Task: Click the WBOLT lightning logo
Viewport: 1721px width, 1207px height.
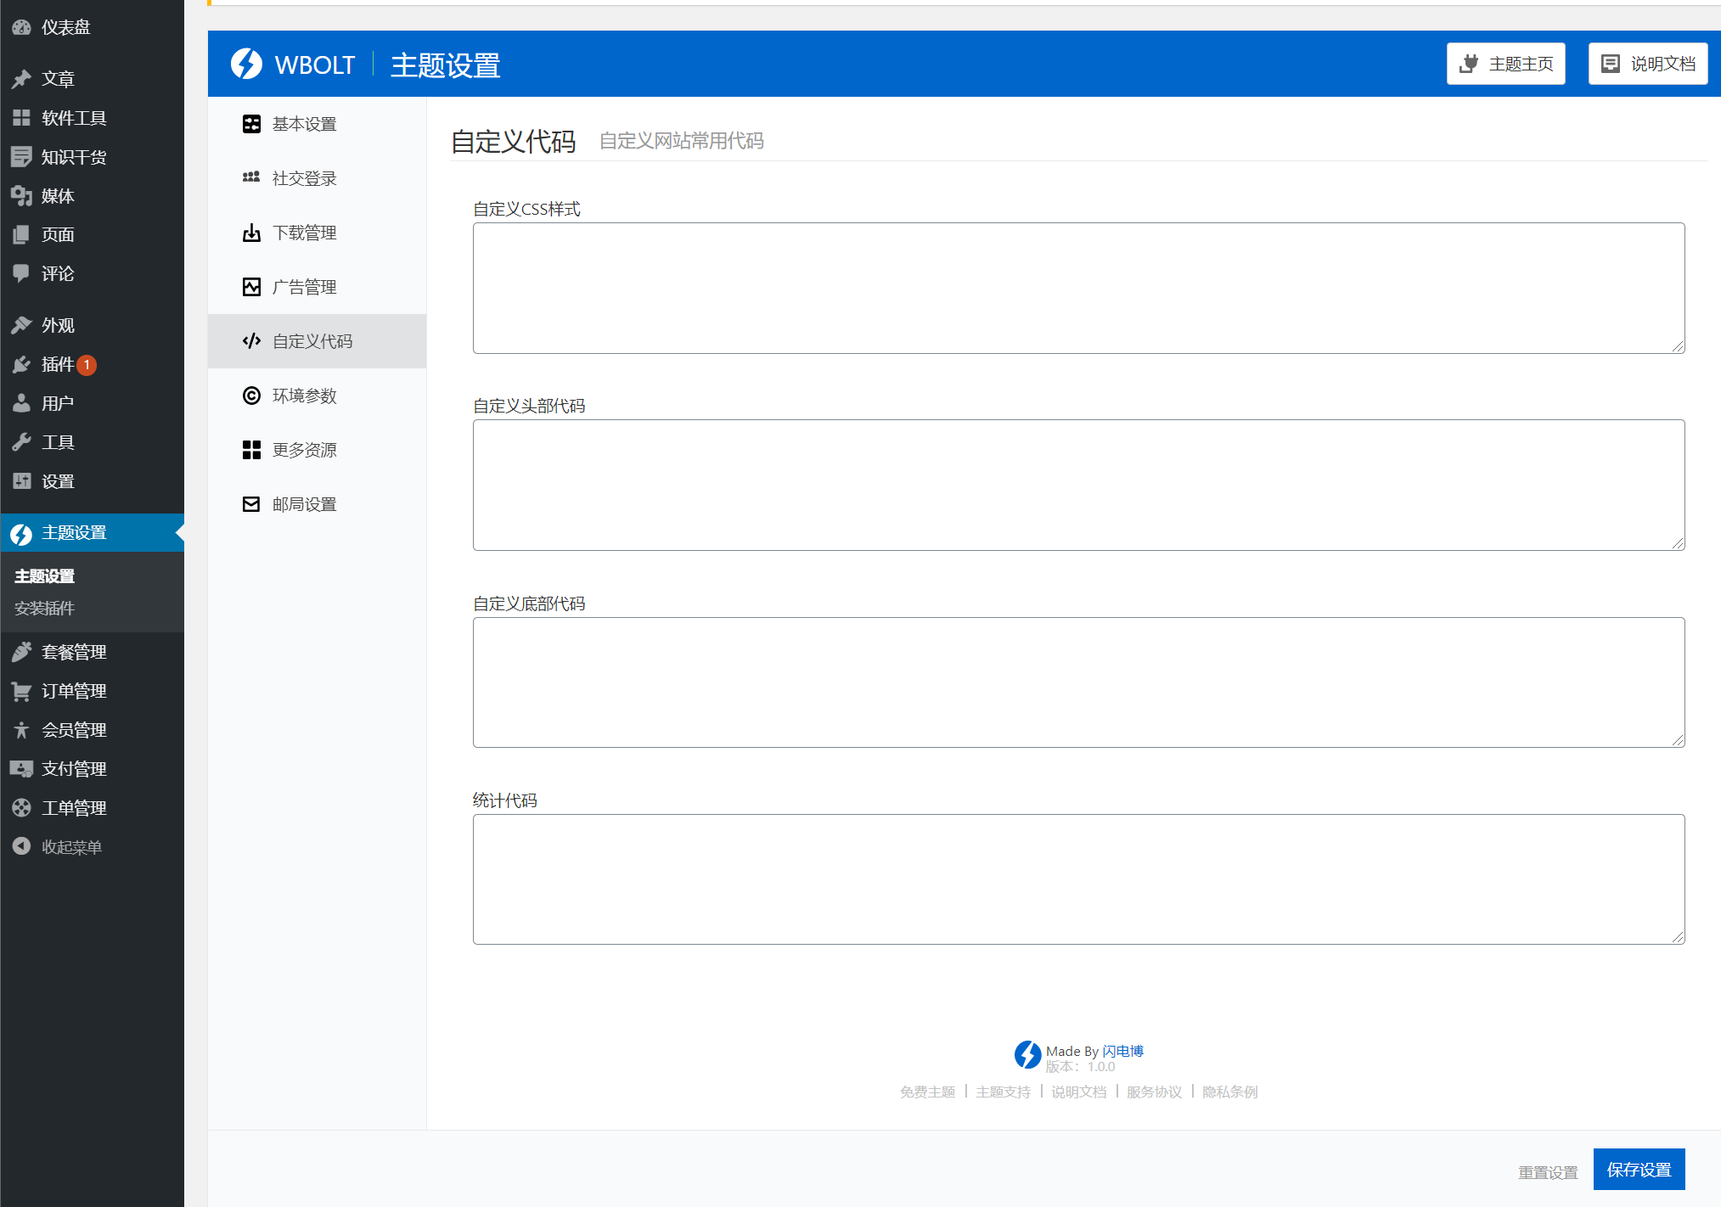Action: [246, 64]
